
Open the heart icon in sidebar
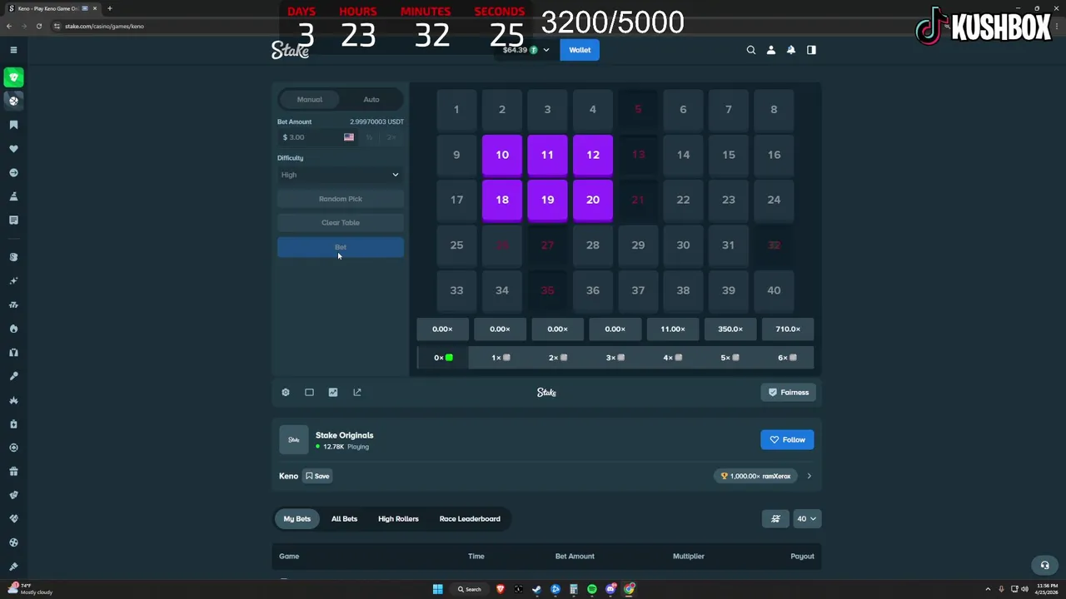[x=13, y=149]
